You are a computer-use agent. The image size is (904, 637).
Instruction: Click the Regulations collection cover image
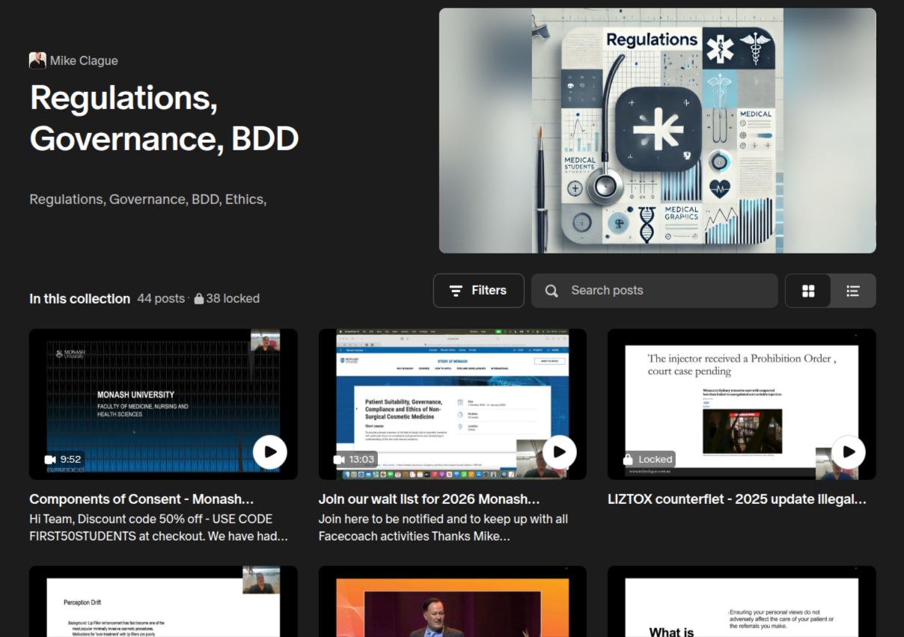(x=657, y=131)
